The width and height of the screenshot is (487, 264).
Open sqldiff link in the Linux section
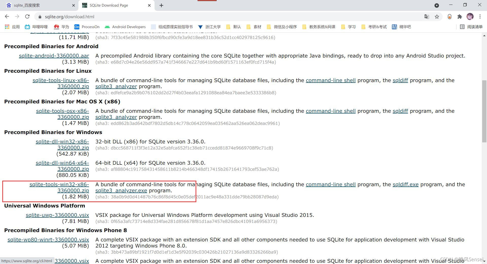[x=400, y=80]
